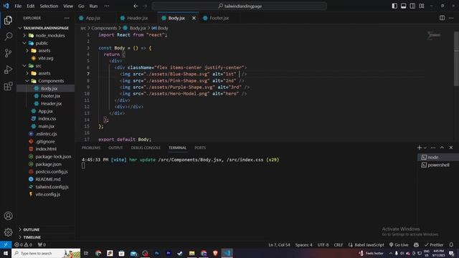Open the Source Control view
Screen dimensions: 459x258
pyautogui.click(x=8, y=53)
